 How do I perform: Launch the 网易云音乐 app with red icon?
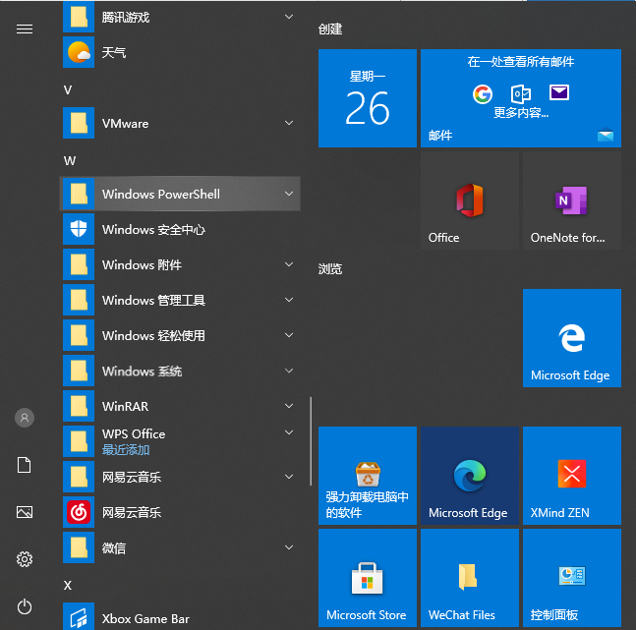pyautogui.click(x=132, y=512)
